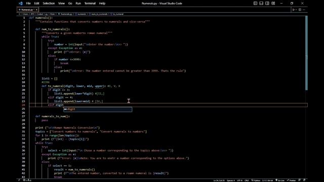
Task: Toggle the primary side bar layout icon
Action: coord(255,4)
